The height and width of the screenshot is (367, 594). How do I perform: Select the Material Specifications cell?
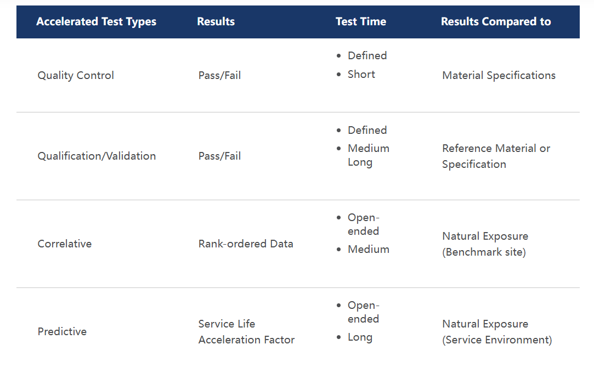pos(499,75)
